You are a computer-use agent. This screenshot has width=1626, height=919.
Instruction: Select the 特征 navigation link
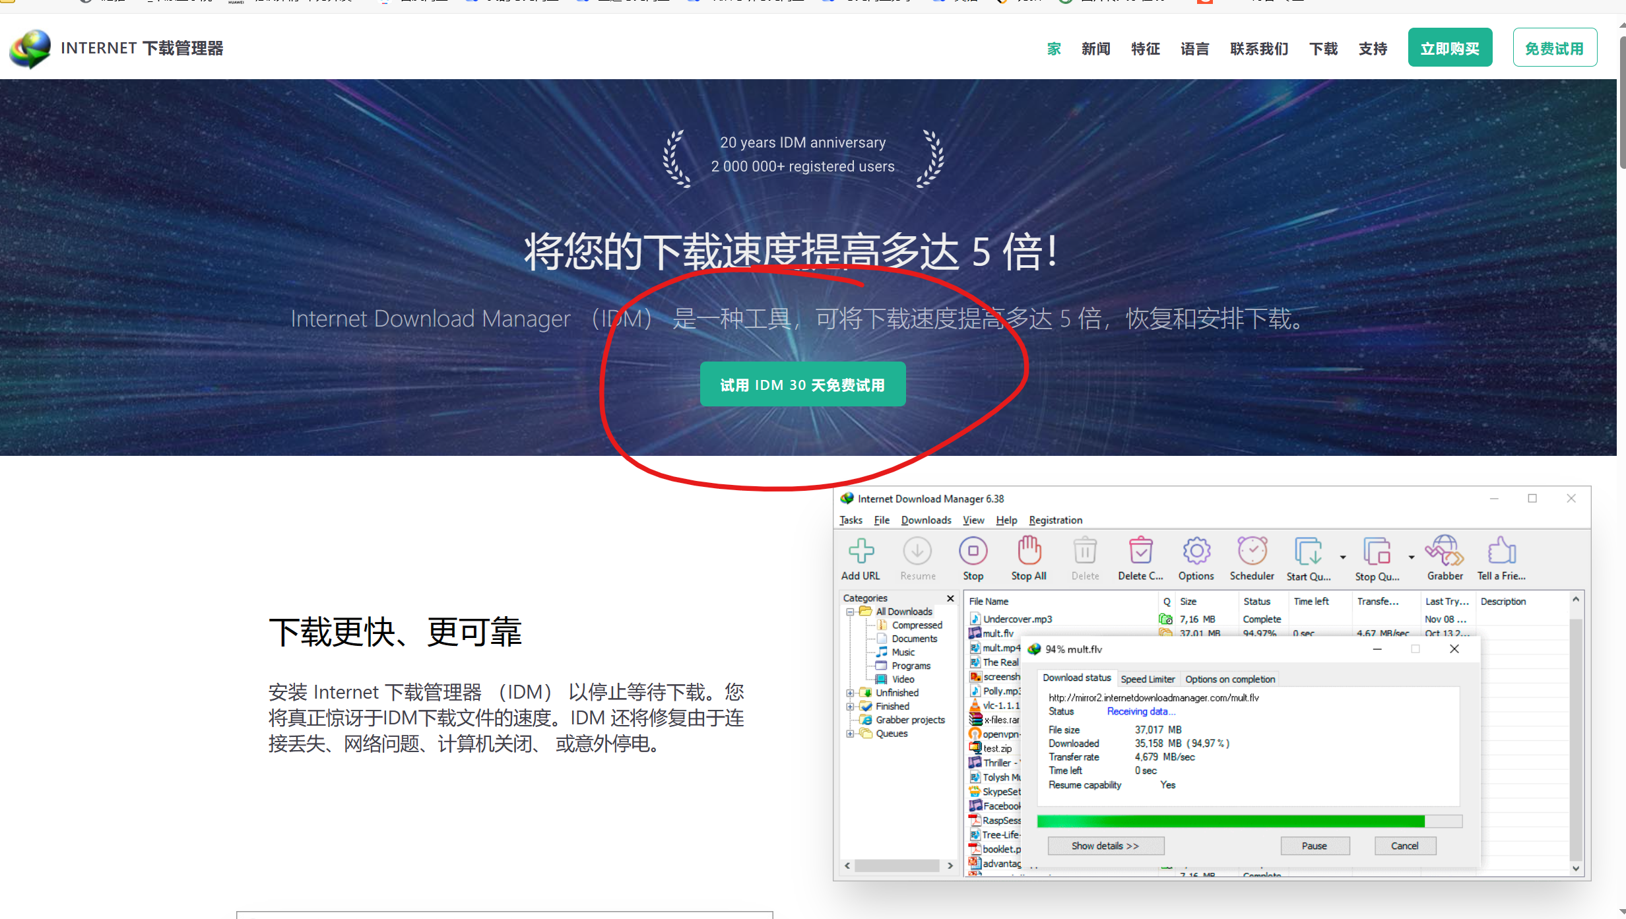click(x=1145, y=49)
